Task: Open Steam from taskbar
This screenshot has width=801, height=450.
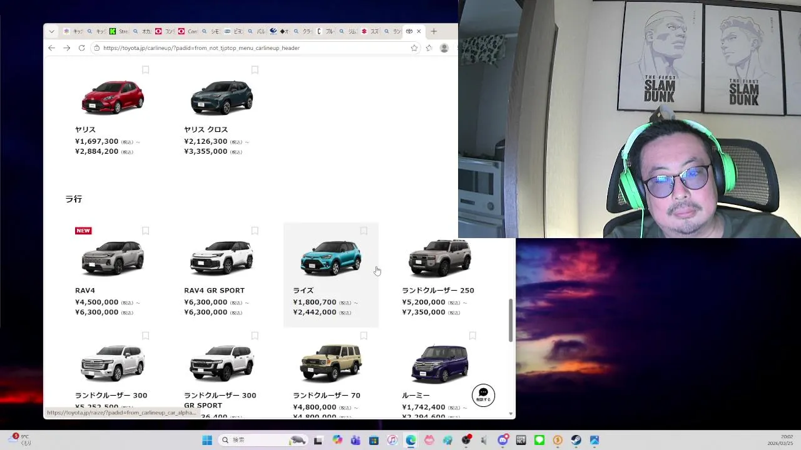Action: point(576,440)
